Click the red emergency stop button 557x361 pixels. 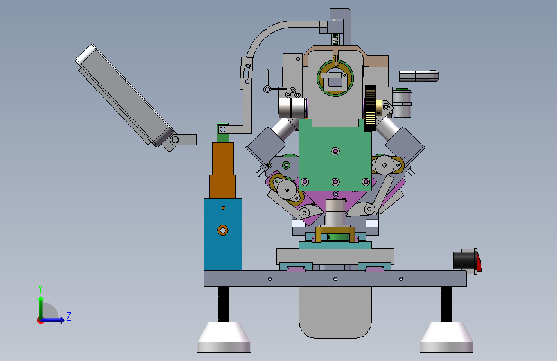click(x=479, y=262)
